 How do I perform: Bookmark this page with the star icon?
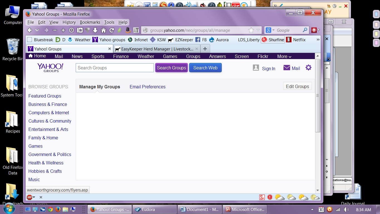coord(251,30)
